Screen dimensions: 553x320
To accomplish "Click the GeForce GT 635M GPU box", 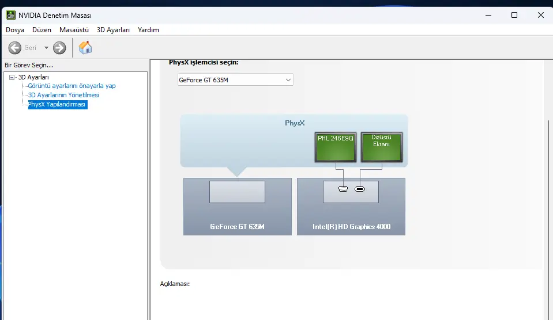I will [238, 207].
